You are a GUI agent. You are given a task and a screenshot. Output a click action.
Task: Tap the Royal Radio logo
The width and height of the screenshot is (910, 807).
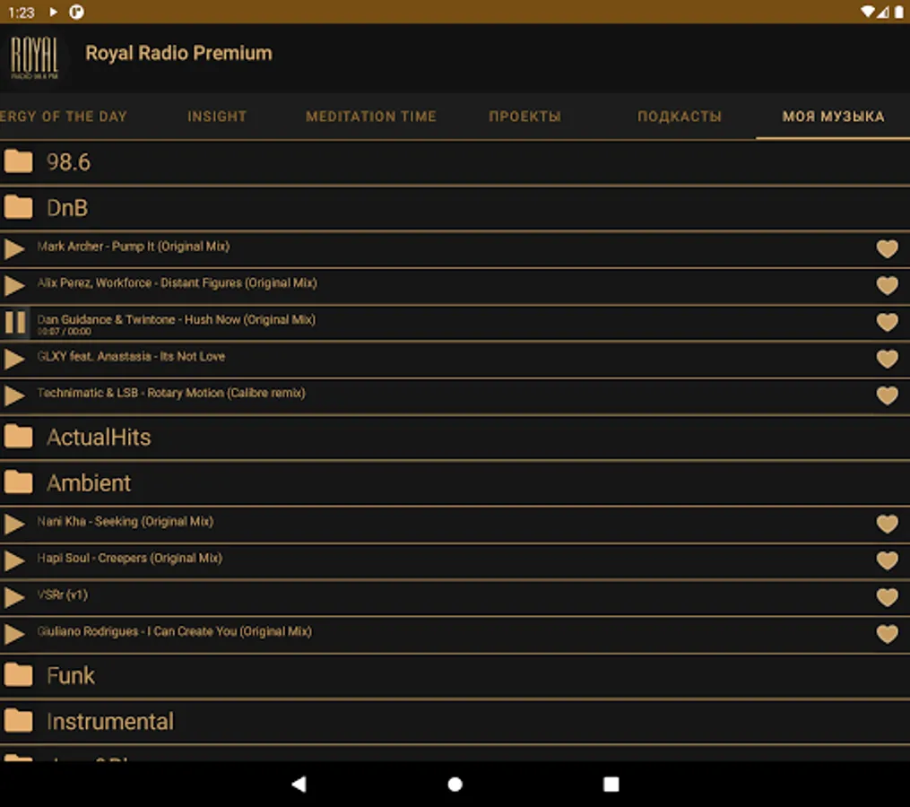click(34, 57)
